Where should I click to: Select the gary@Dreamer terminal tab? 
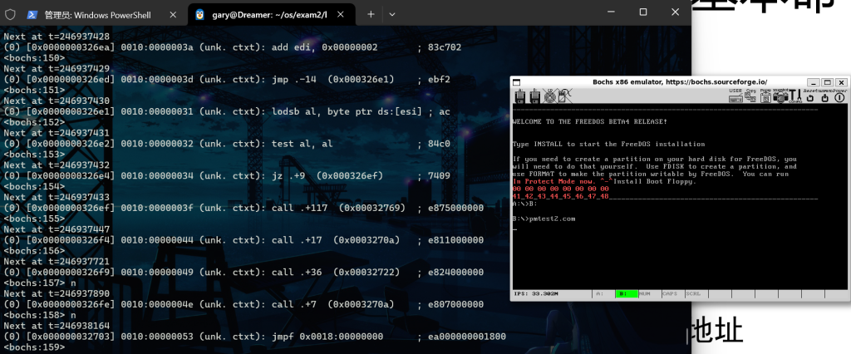[266, 14]
